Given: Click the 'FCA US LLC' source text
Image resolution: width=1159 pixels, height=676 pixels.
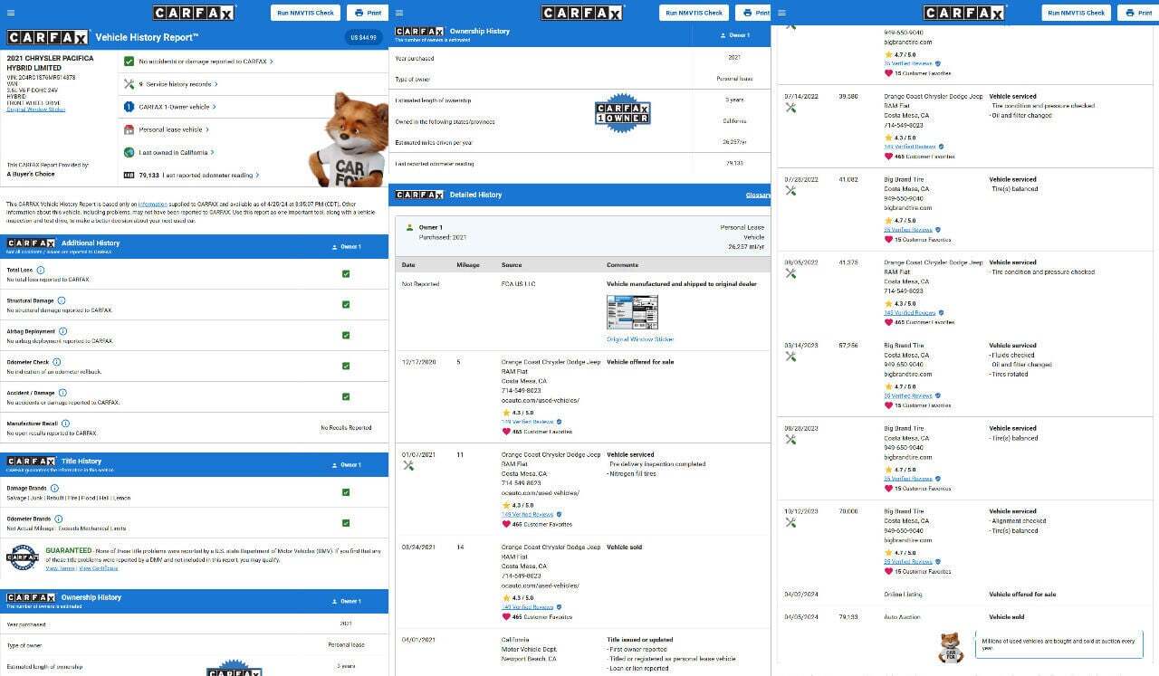Looking at the screenshot, I should click(519, 284).
